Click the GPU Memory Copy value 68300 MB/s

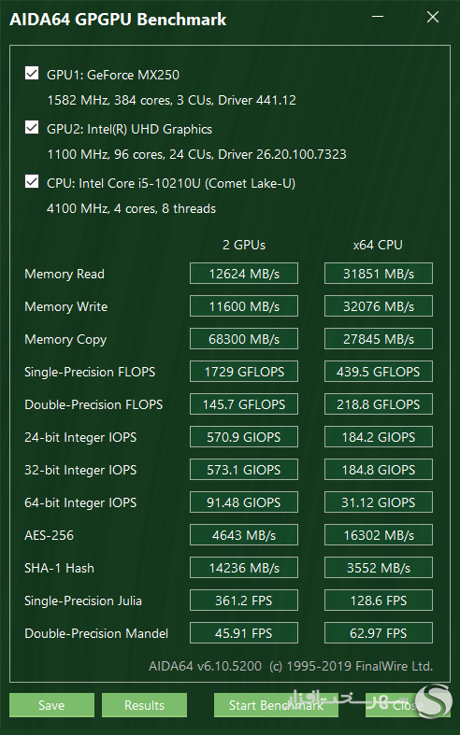pos(244,339)
